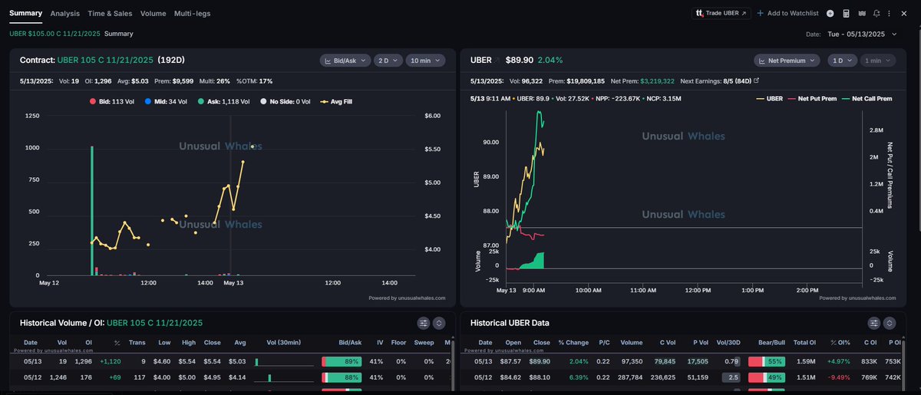Create an alert with the bell icon
Image resolution: width=921 pixels, height=395 pixels.
[876, 13]
